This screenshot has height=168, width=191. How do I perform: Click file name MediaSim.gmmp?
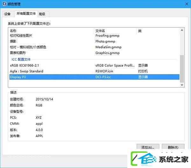(x=109, y=47)
